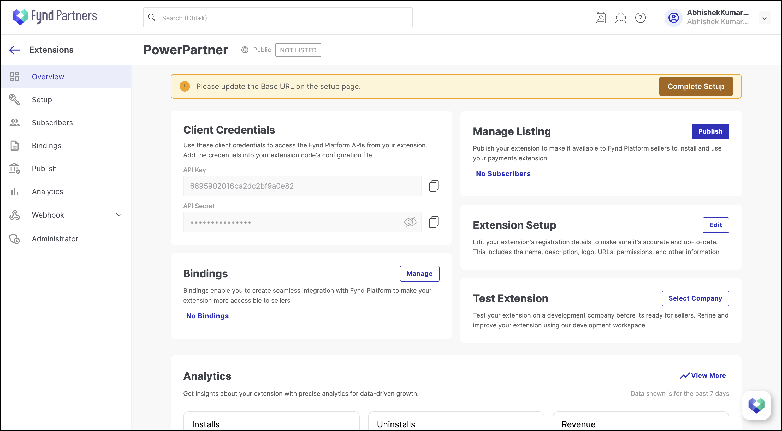Copy the API Secret to clipboard
782x431 pixels.
click(434, 222)
